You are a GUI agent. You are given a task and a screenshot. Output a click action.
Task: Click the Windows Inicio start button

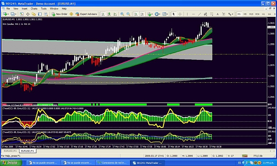tap(11, 162)
